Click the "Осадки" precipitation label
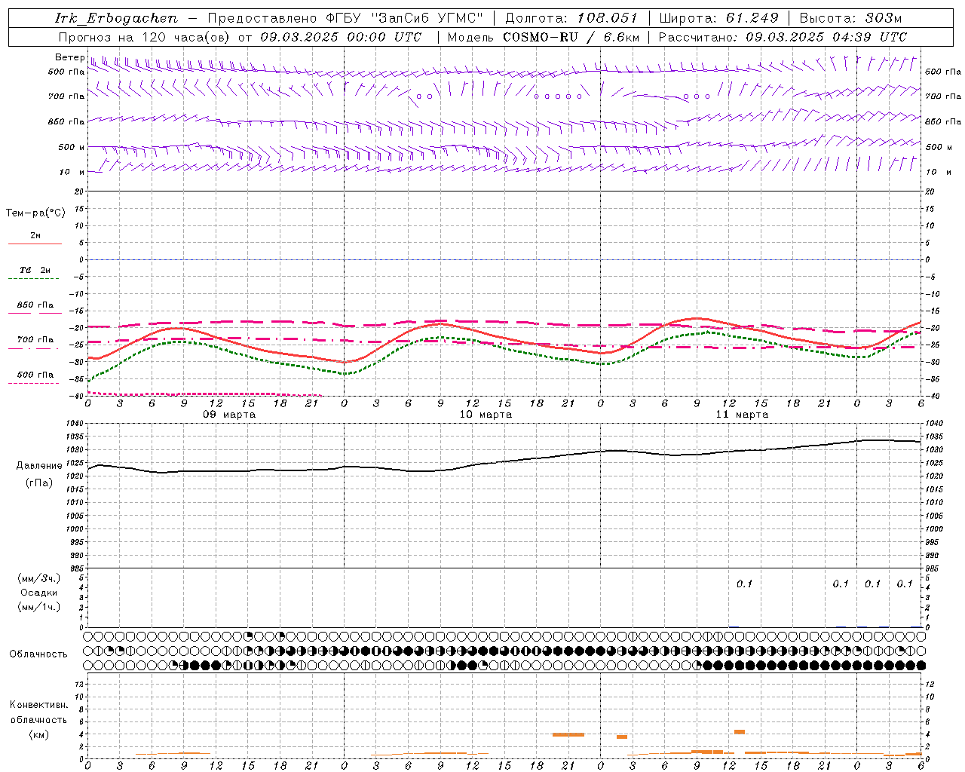The image size is (965, 772). tap(38, 593)
